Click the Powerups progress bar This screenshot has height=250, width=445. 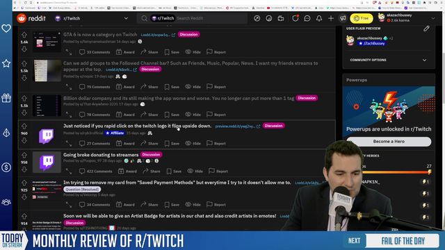396,172
